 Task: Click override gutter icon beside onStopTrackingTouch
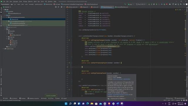tap(69, 73)
